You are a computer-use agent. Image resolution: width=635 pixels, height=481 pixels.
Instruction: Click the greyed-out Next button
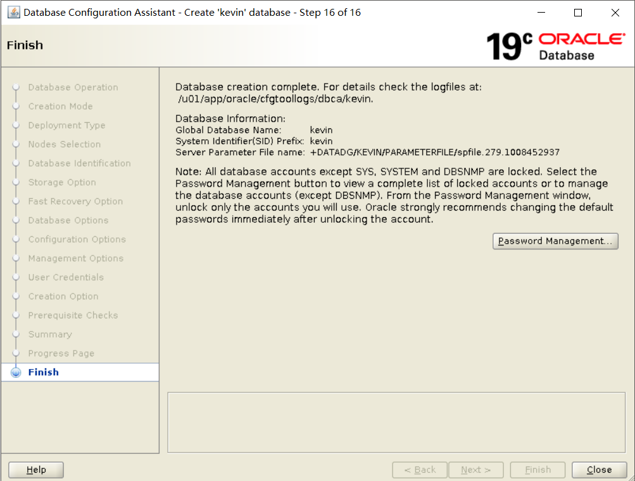click(476, 470)
